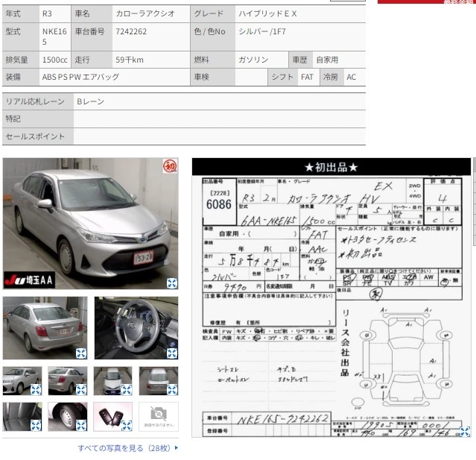Select the color value シルバー/1F7
476x460 pixels.
262,31
